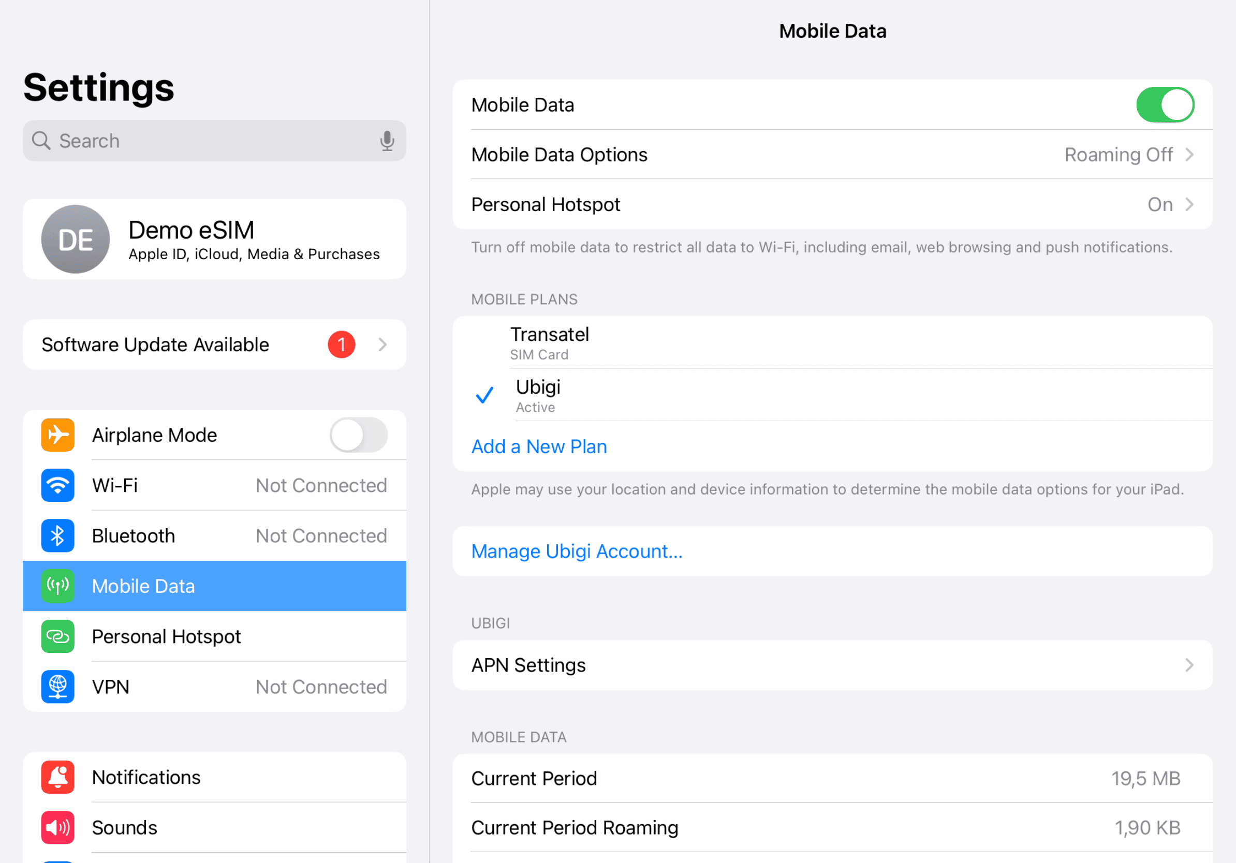Image resolution: width=1236 pixels, height=863 pixels.
Task: Open Sounds settings
Action: tap(214, 827)
